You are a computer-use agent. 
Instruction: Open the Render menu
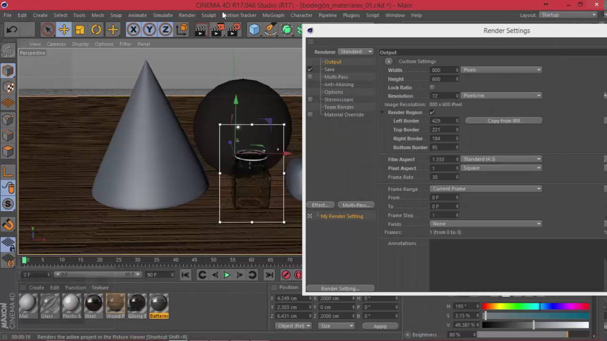(187, 15)
